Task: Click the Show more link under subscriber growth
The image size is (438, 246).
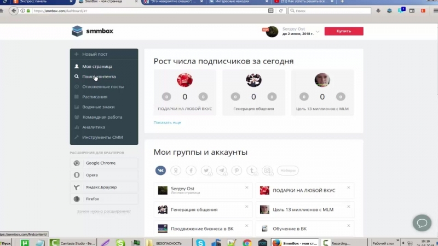Action: 168,122
